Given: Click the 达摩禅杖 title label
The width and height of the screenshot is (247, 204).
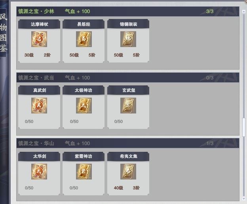Looking at the screenshot, I should [39, 24].
